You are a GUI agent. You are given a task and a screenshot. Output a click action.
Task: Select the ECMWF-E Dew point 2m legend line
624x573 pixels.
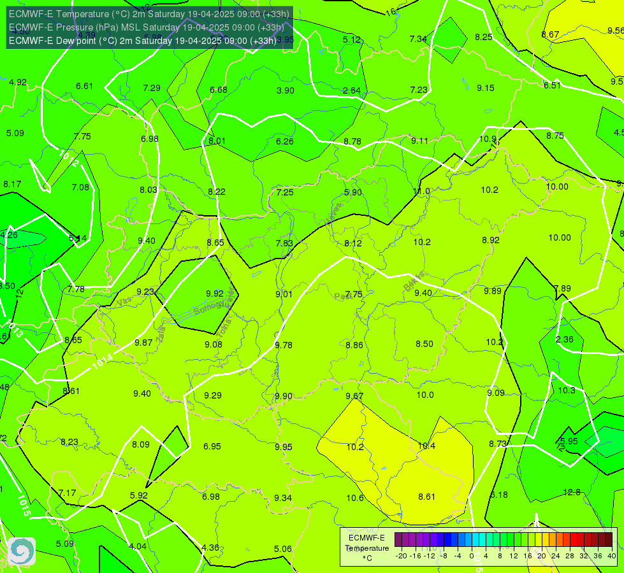(143, 41)
